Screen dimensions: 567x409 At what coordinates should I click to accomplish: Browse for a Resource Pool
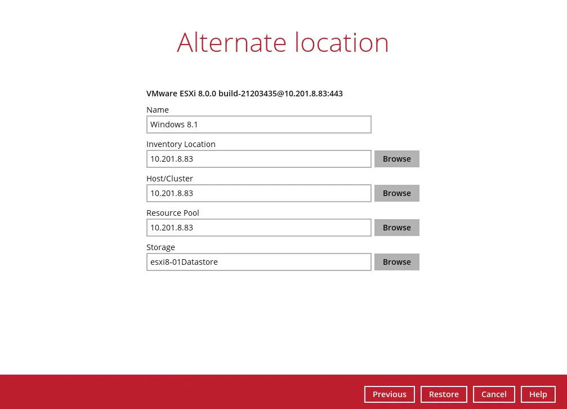[x=396, y=228]
